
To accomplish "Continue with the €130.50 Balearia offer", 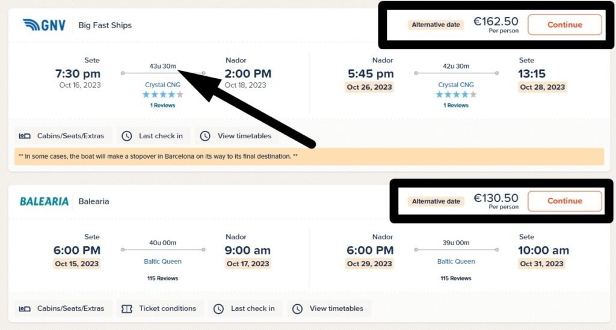I will [564, 201].
